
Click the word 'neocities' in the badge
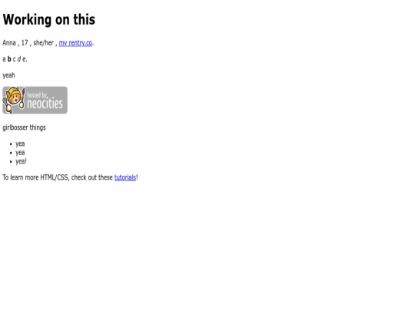(45, 104)
